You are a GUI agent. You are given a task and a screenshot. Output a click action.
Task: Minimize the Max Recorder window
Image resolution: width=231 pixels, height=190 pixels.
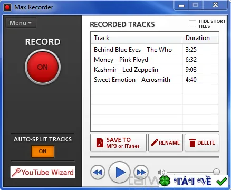coord(181,5)
